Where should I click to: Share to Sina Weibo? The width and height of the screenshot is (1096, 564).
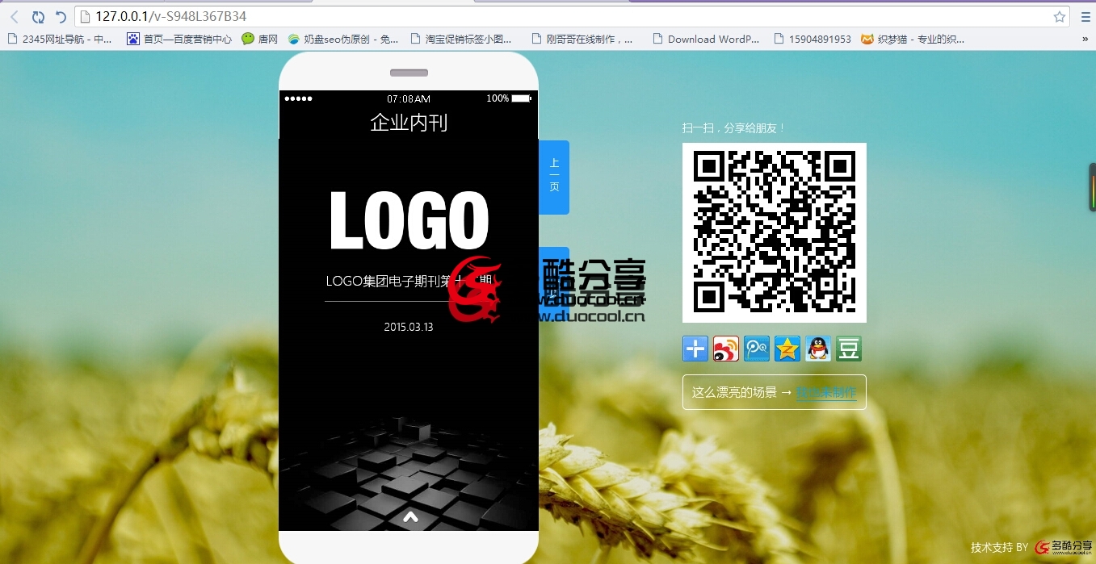click(726, 349)
